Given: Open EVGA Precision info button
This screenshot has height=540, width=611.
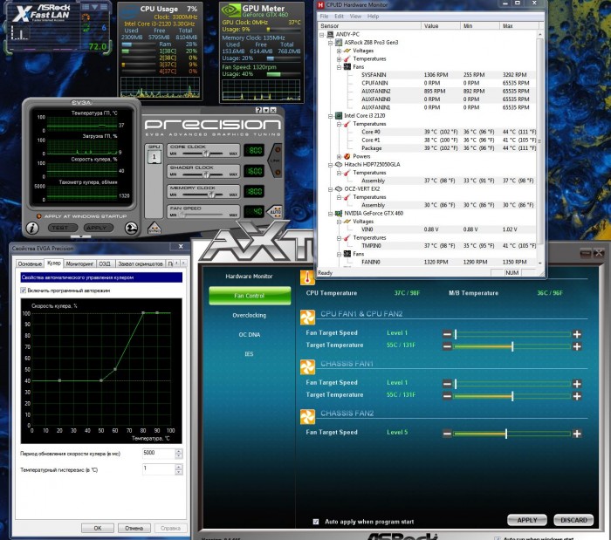Looking at the screenshot, I should 32,229.
